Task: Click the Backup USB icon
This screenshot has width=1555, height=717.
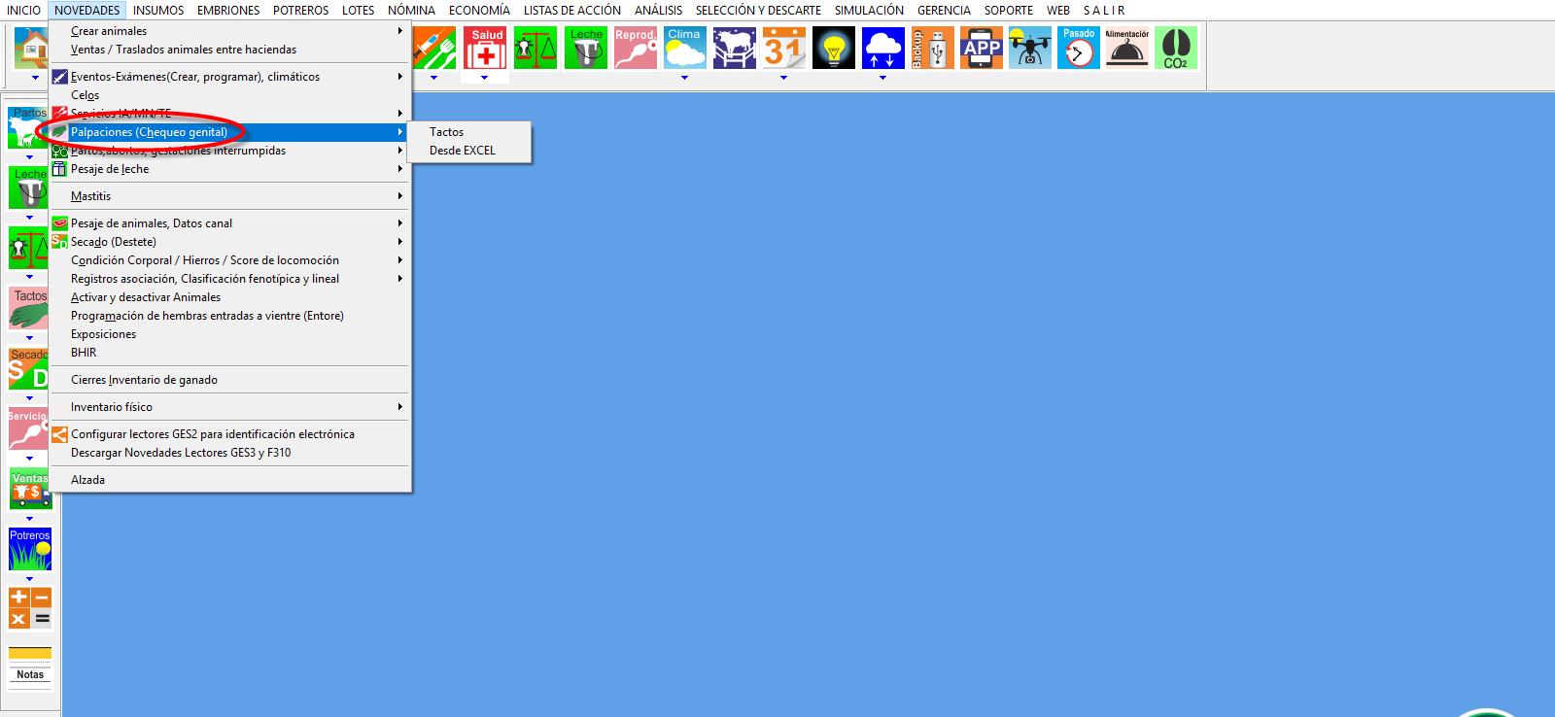Action: (x=931, y=48)
